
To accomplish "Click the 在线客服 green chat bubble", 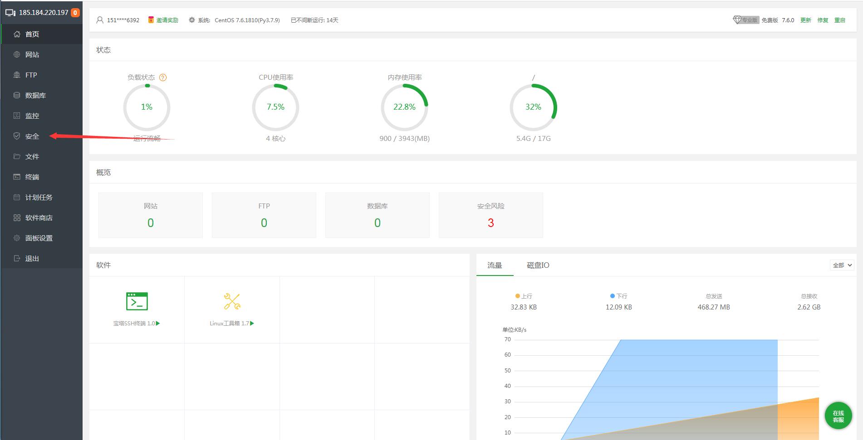I will 838,416.
